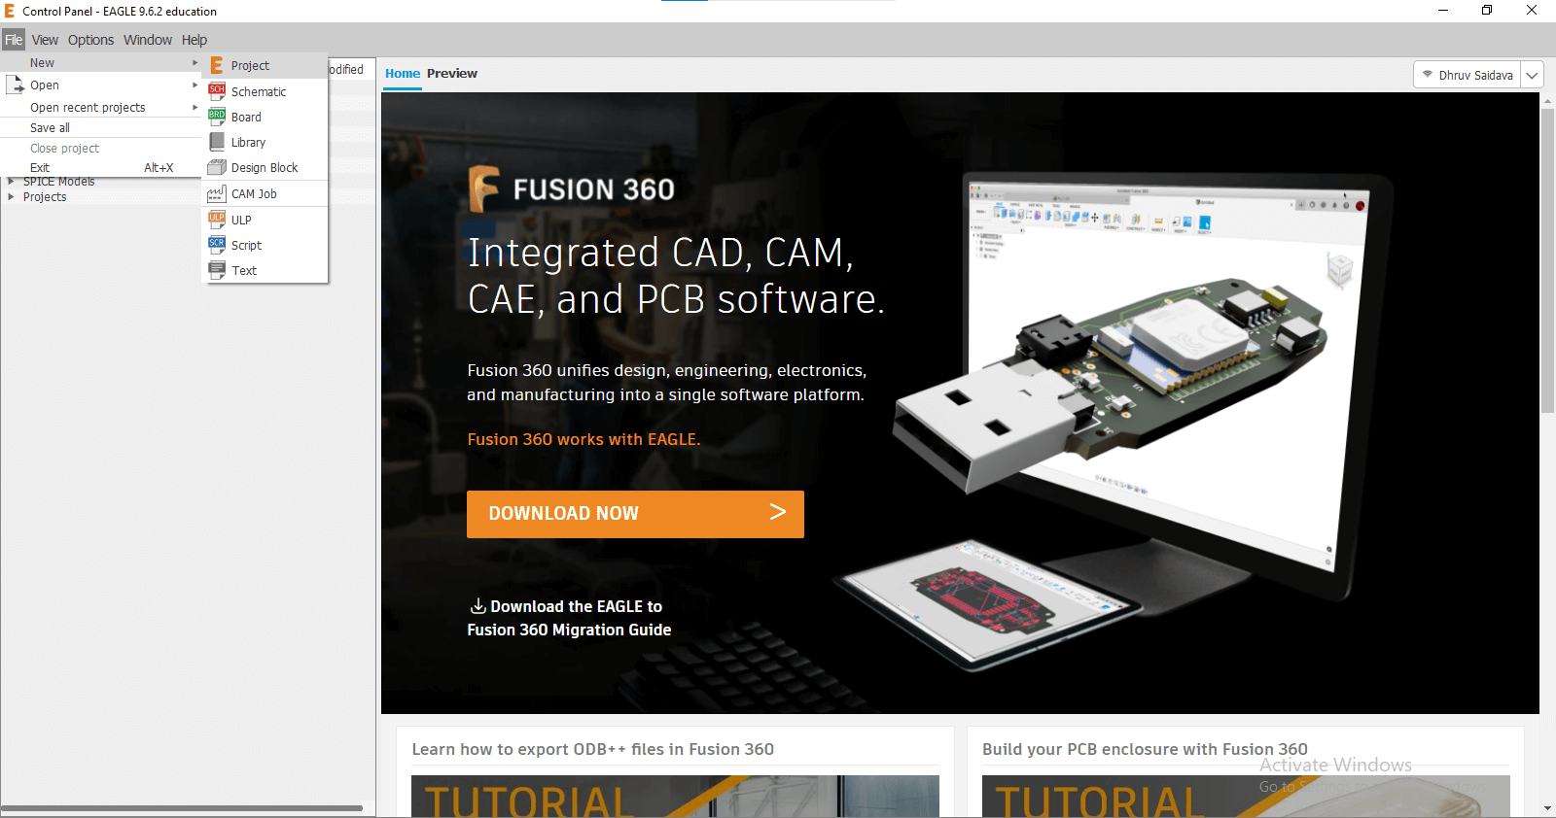Click the Board BRD icon
This screenshot has width=1556, height=818.
(x=217, y=117)
